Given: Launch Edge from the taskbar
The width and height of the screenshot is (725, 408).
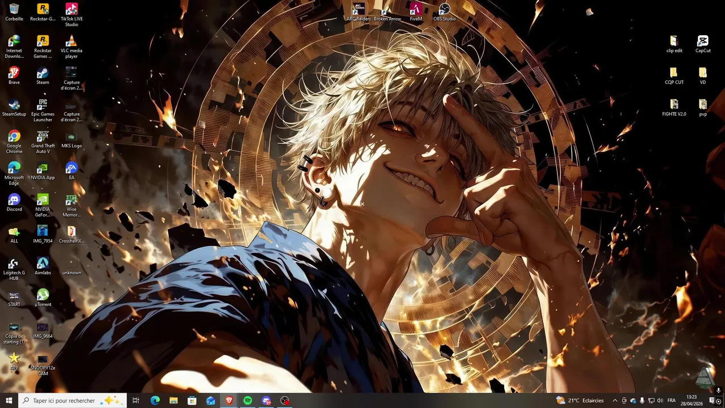Looking at the screenshot, I should (155, 401).
